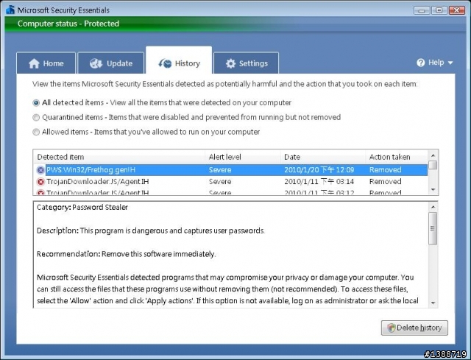Click the globe icon on Update tab

pos(96,63)
